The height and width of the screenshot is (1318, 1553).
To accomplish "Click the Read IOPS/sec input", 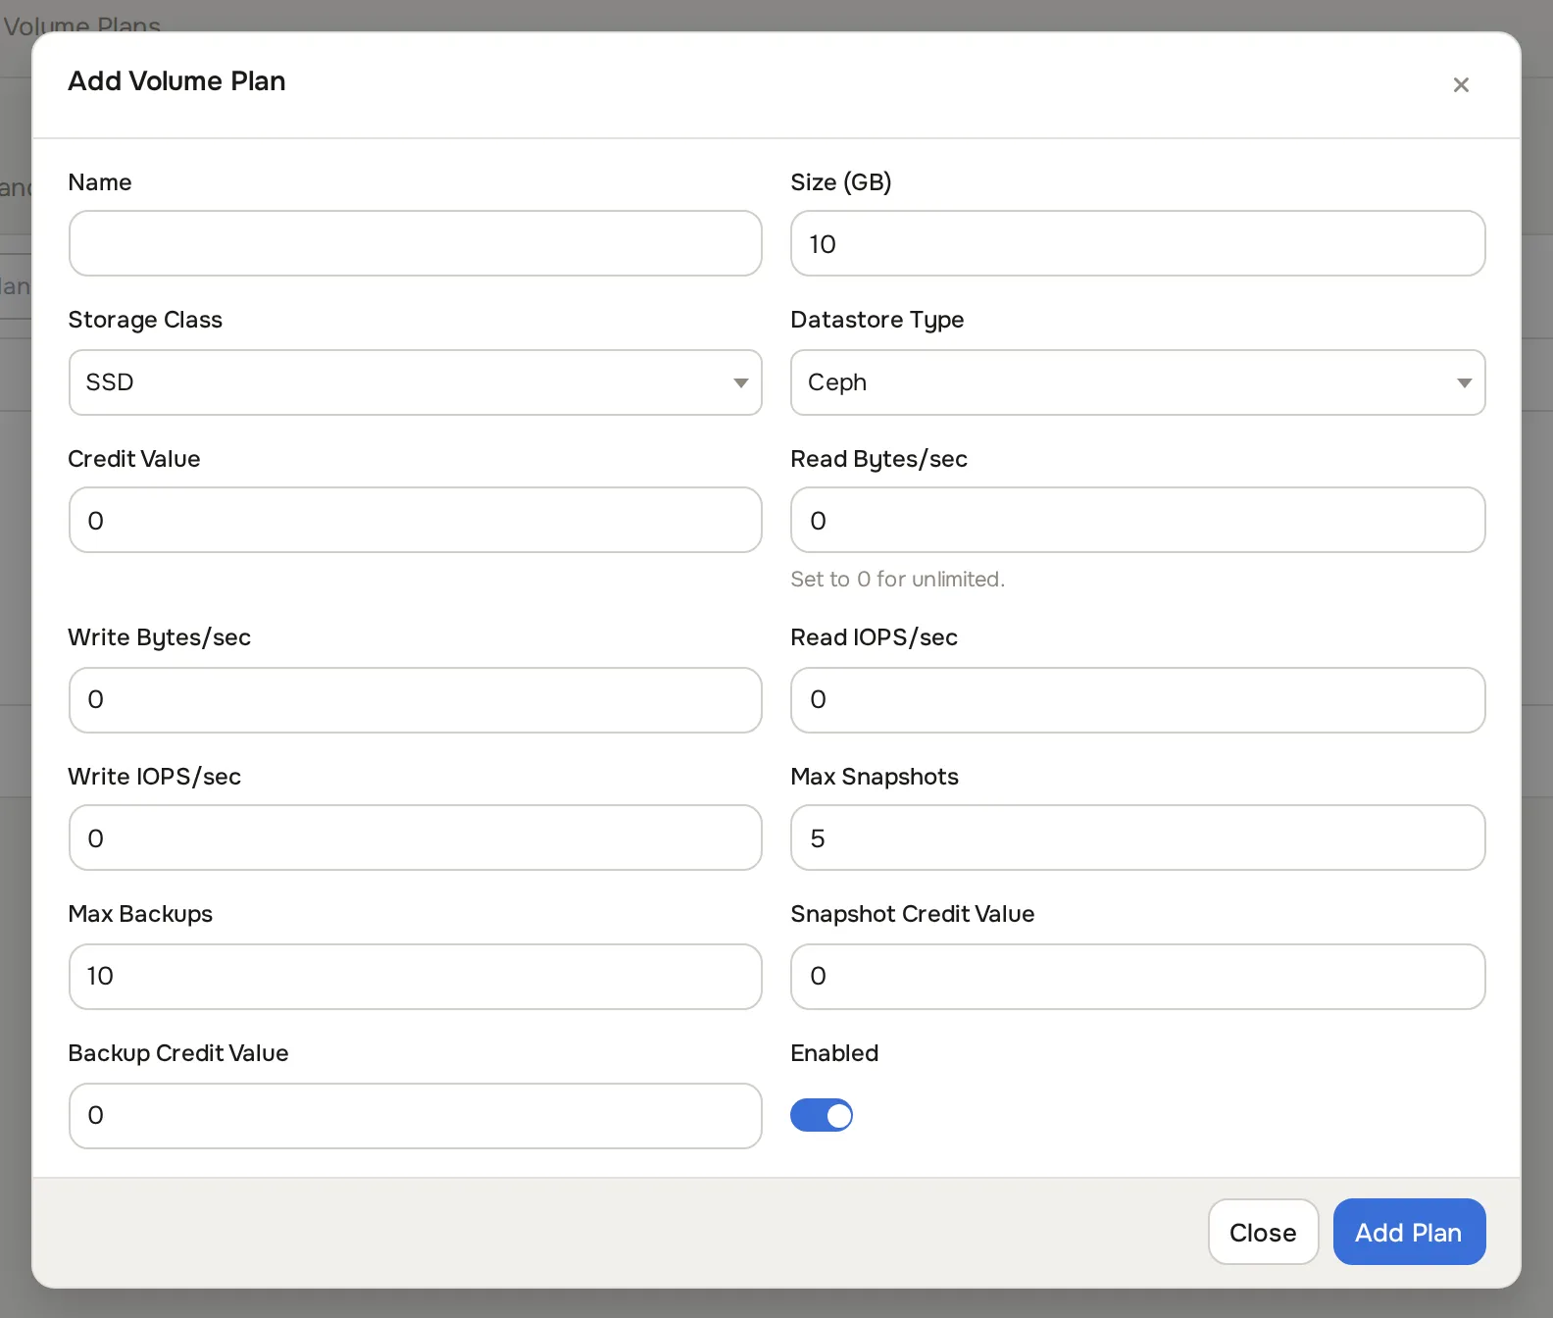I will point(1138,700).
